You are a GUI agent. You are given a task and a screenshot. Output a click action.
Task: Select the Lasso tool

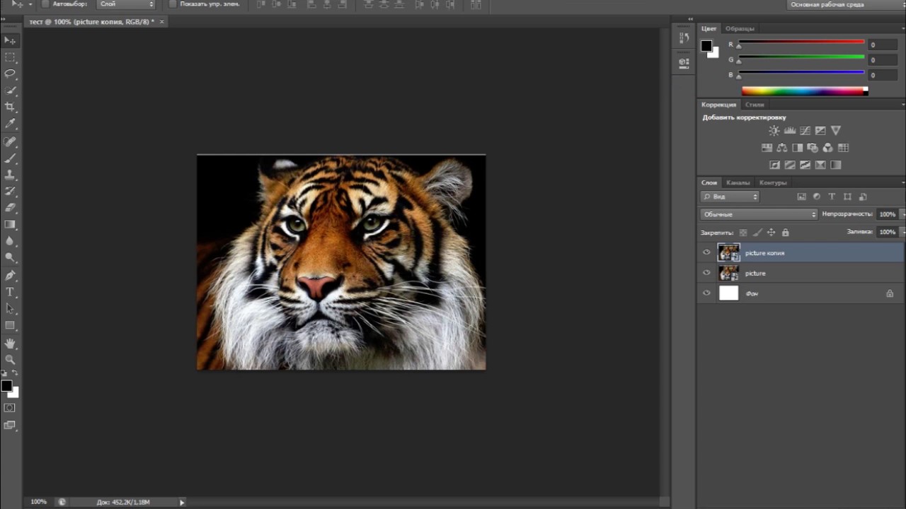coord(10,74)
